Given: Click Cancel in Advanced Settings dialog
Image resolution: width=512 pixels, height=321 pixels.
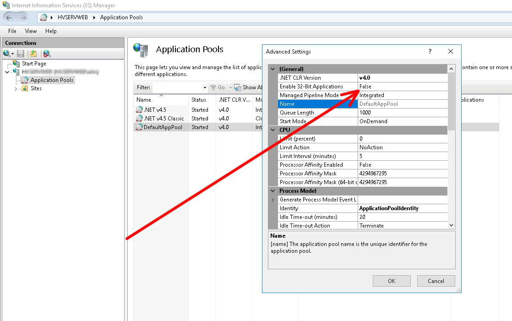Looking at the screenshot, I should point(436,281).
